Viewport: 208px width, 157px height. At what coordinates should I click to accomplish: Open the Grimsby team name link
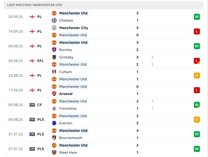tap(66, 57)
